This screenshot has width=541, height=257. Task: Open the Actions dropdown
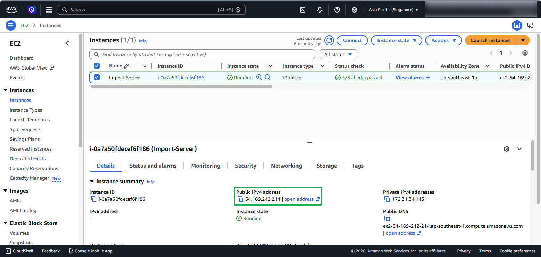444,40
